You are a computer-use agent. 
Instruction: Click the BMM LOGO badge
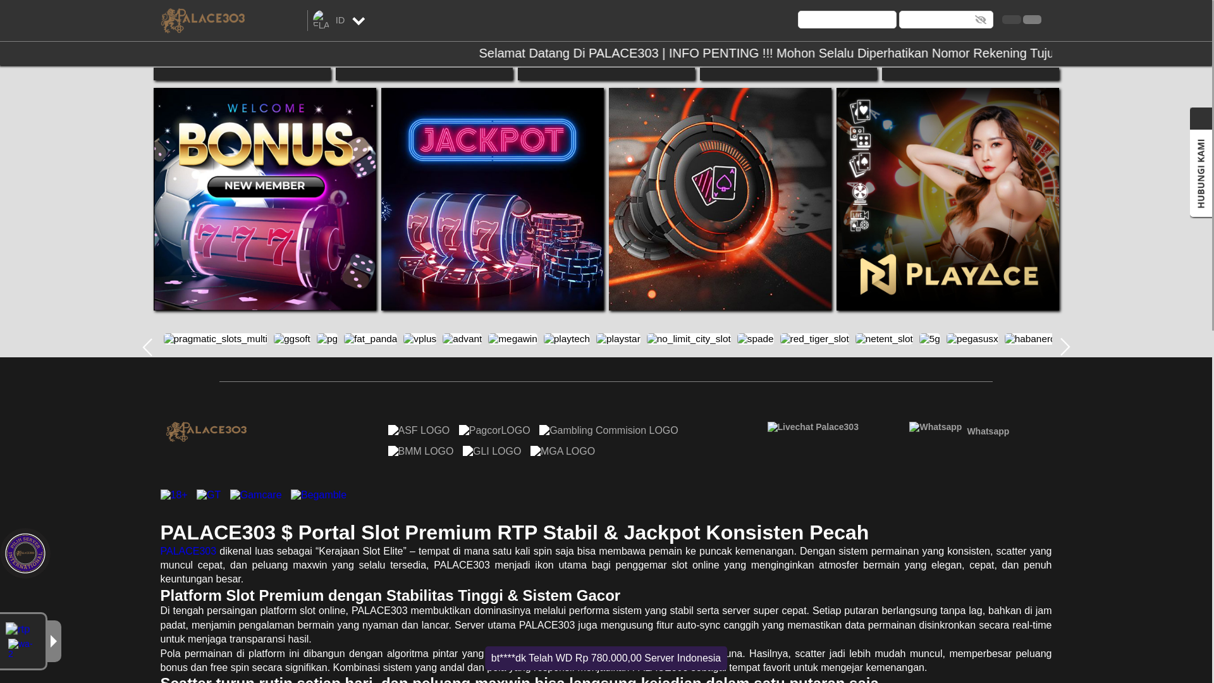(420, 452)
